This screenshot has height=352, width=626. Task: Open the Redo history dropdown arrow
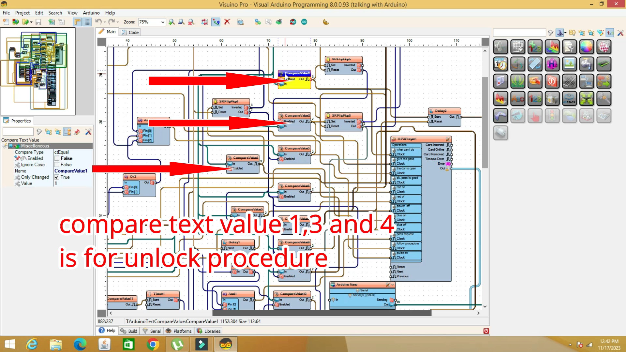pos(118,22)
